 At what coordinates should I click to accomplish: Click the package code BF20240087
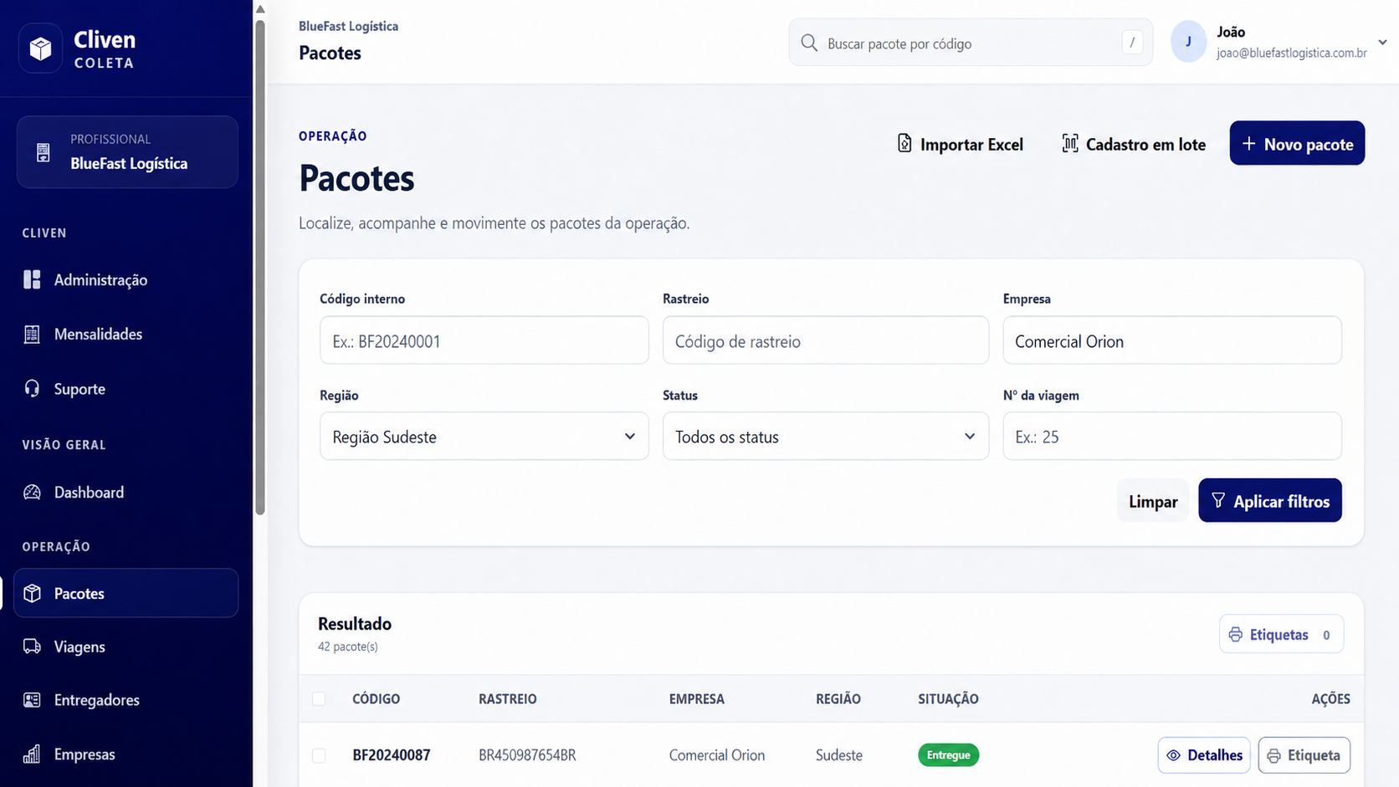(392, 755)
